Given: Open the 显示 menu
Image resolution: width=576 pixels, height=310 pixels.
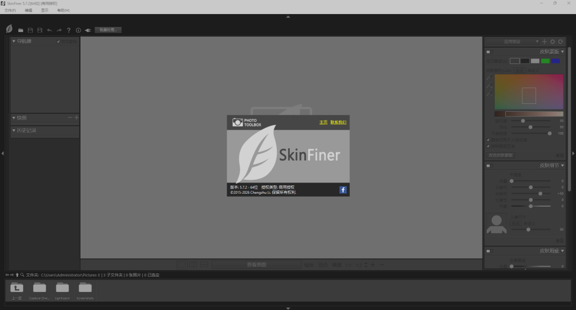Looking at the screenshot, I should coord(44,10).
